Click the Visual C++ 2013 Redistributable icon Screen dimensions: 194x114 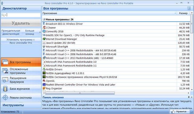(44, 58)
